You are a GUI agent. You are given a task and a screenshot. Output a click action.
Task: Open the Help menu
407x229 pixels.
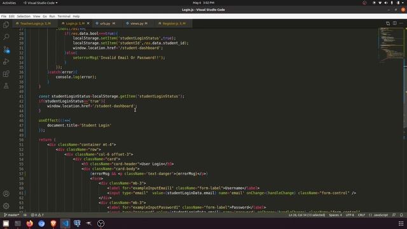pyautogui.click(x=76, y=16)
